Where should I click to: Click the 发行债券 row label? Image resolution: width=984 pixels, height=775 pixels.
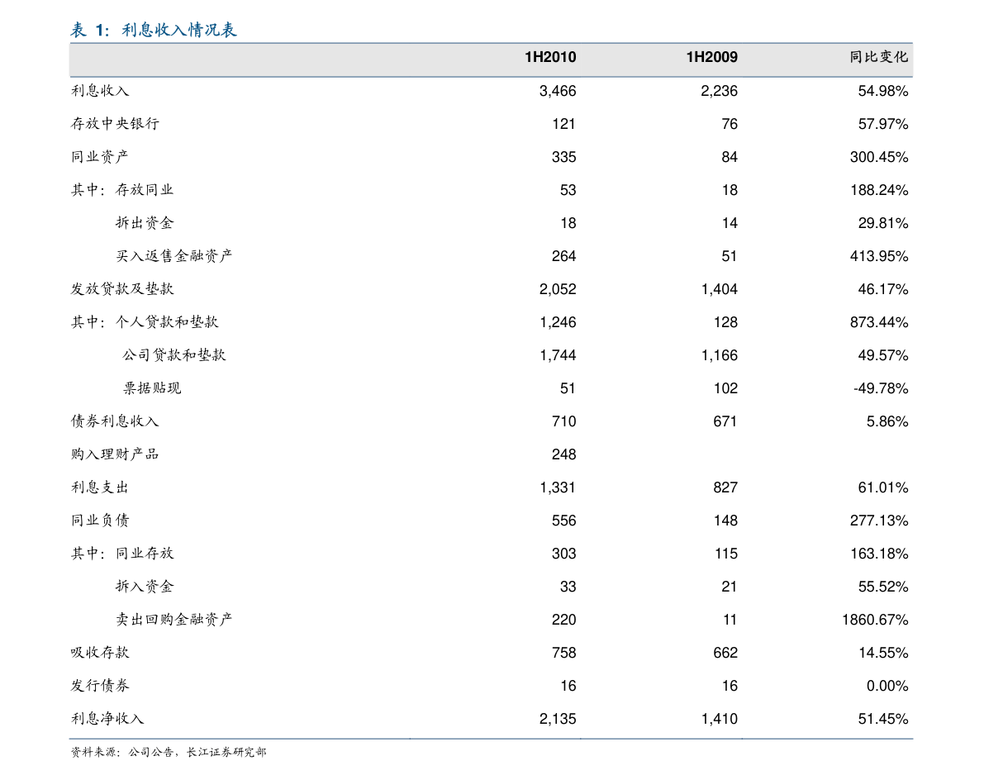click(100, 685)
